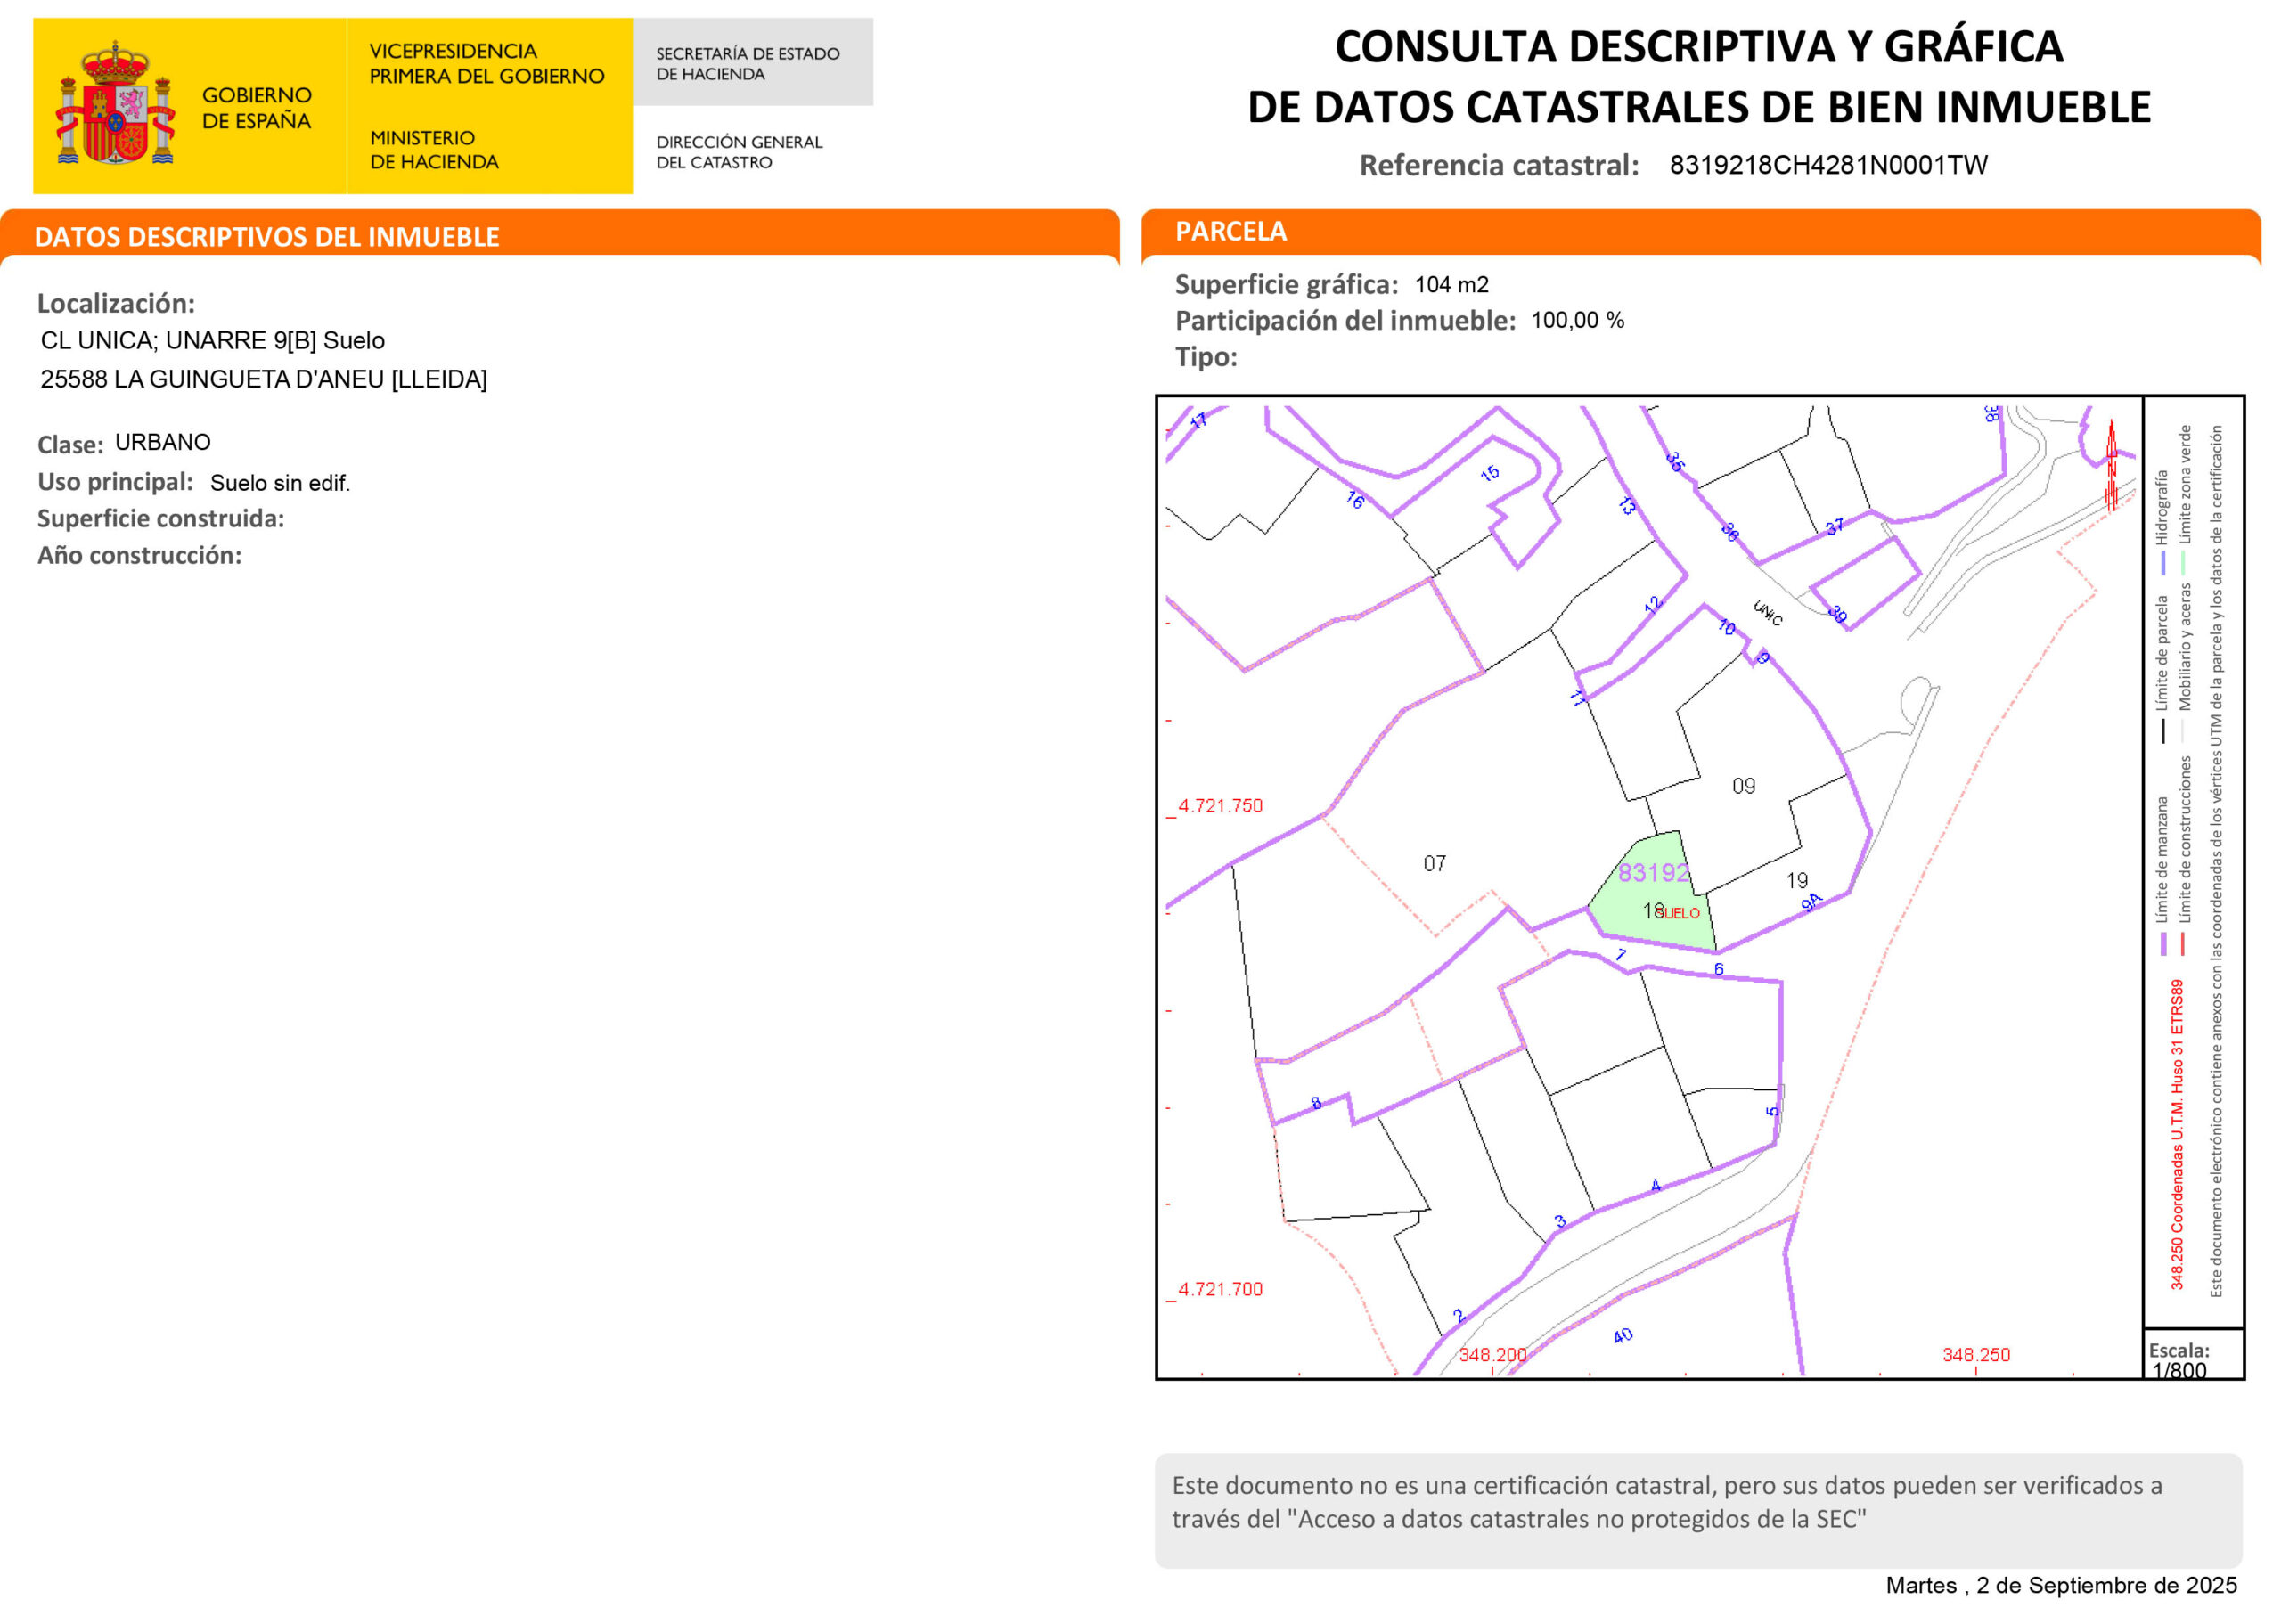The image size is (2281, 1624).
Task: Click the black 'Límite de parcela' legend line
Action: click(2163, 731)
